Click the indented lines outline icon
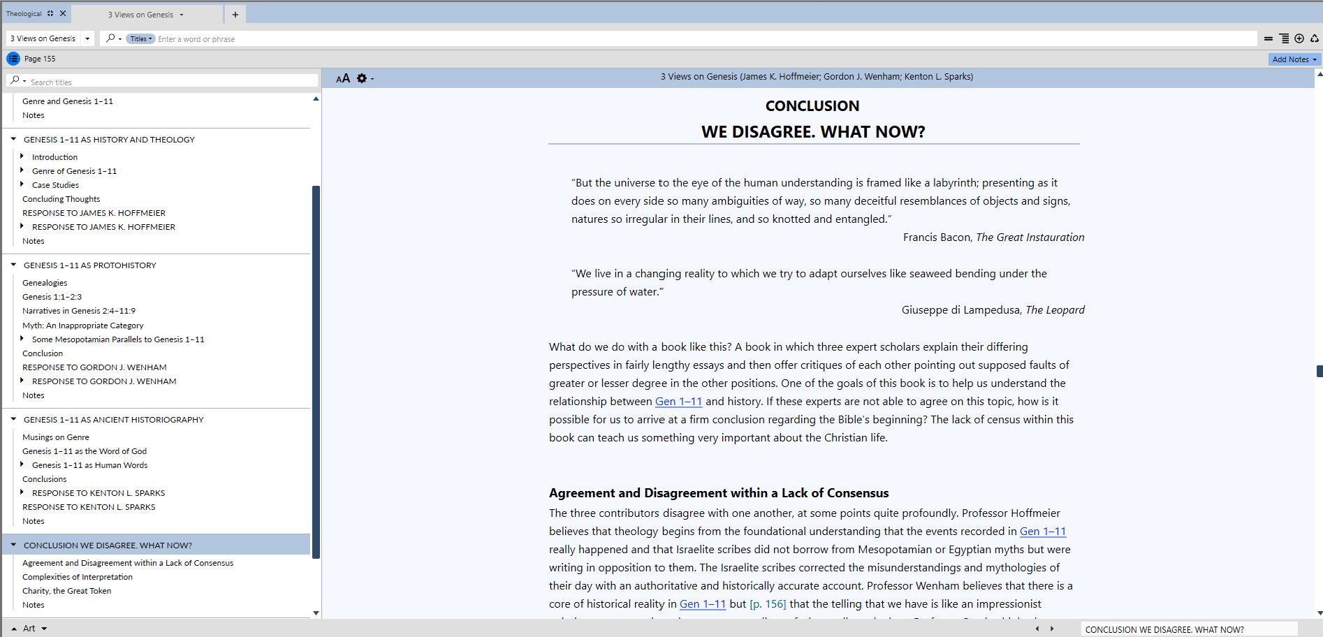Image resolution: width=1323 pixels, height=637 pixels. tap(1284, 39)
